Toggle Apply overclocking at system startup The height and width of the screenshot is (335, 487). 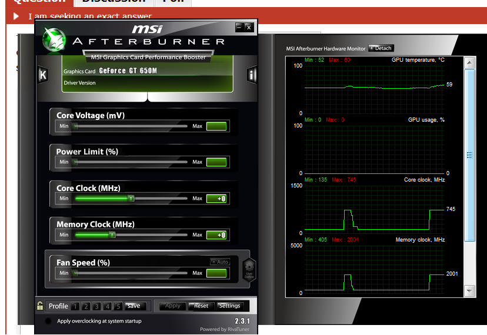48,321
